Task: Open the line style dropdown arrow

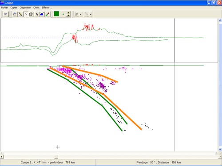Action: coord(91,15)
